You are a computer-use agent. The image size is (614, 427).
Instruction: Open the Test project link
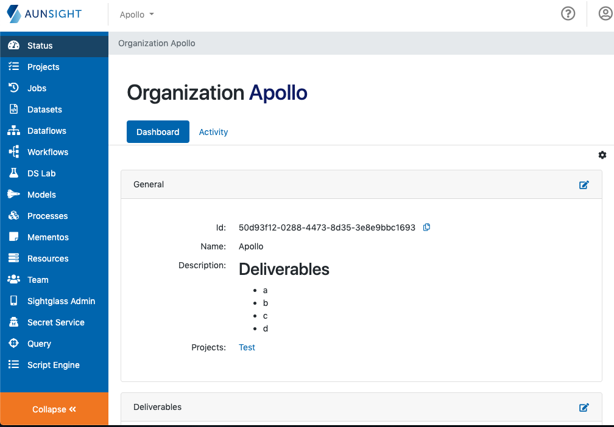click(247, 347)
